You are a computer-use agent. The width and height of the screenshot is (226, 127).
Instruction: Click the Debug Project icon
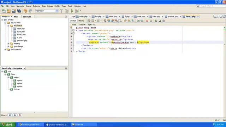point(77,11)
